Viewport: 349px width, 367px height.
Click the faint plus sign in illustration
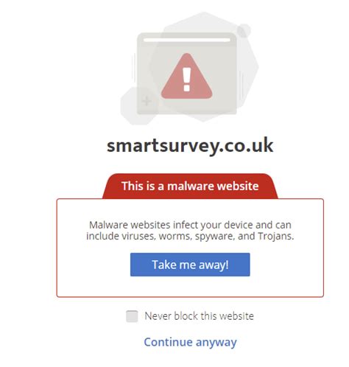tap(147, 101)
